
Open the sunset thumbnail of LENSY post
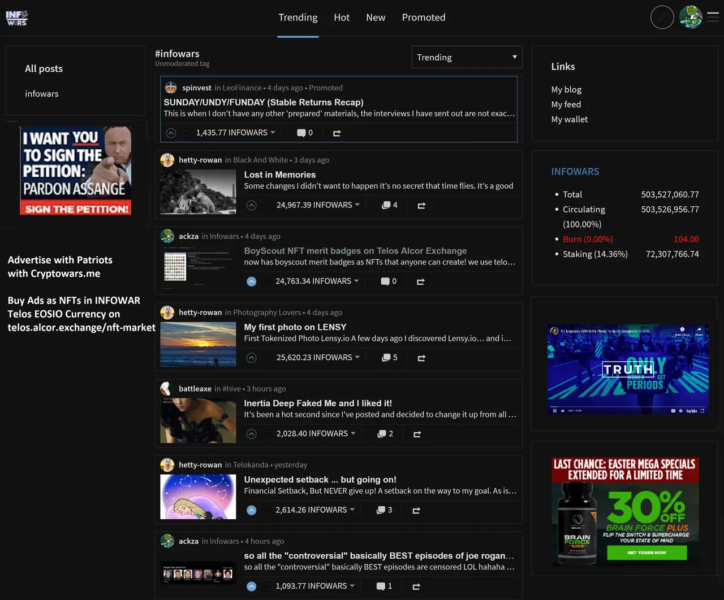(x=198, y=344)
